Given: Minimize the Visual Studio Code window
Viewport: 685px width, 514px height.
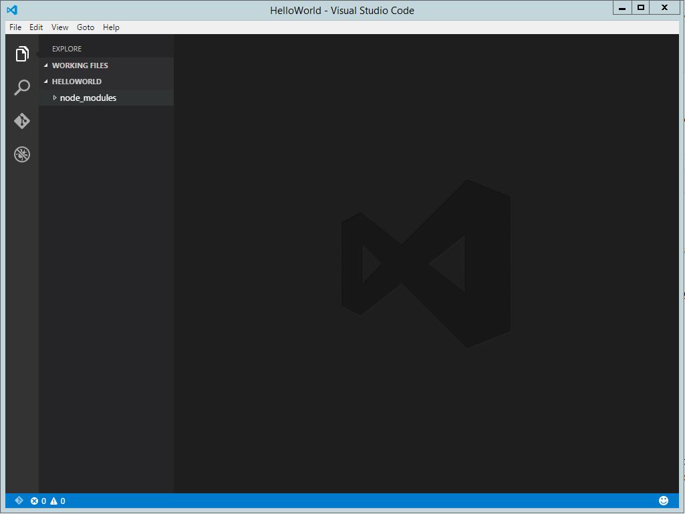Looking at the screenshot, I should click(x=622, y=8).
